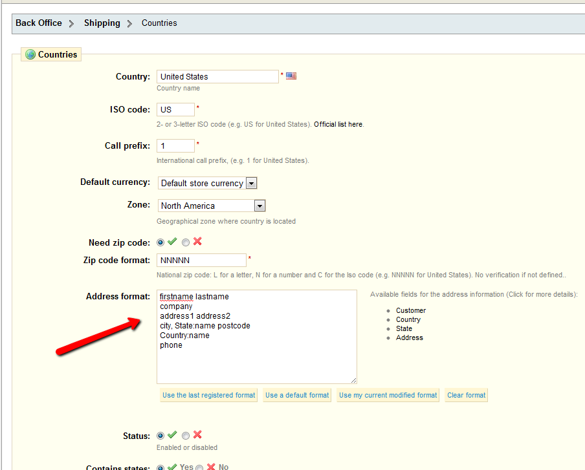This screenshot has height=470, width=585.
Task: Open the Zone dropdown
Action: [x=212, y=206]
